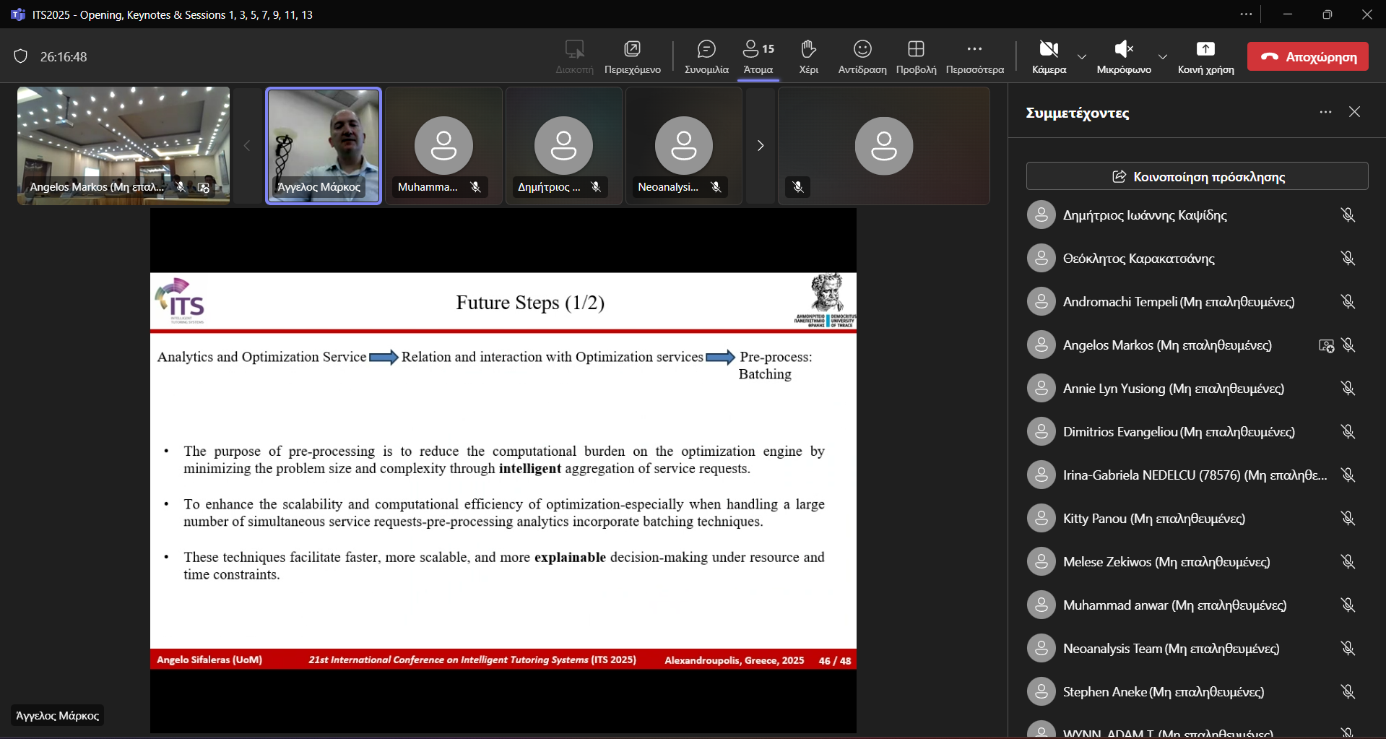Click muted mic icon on Neoanalysi... tile
This screenshot has width=1386, height=739.
click(x=716, y=187)
